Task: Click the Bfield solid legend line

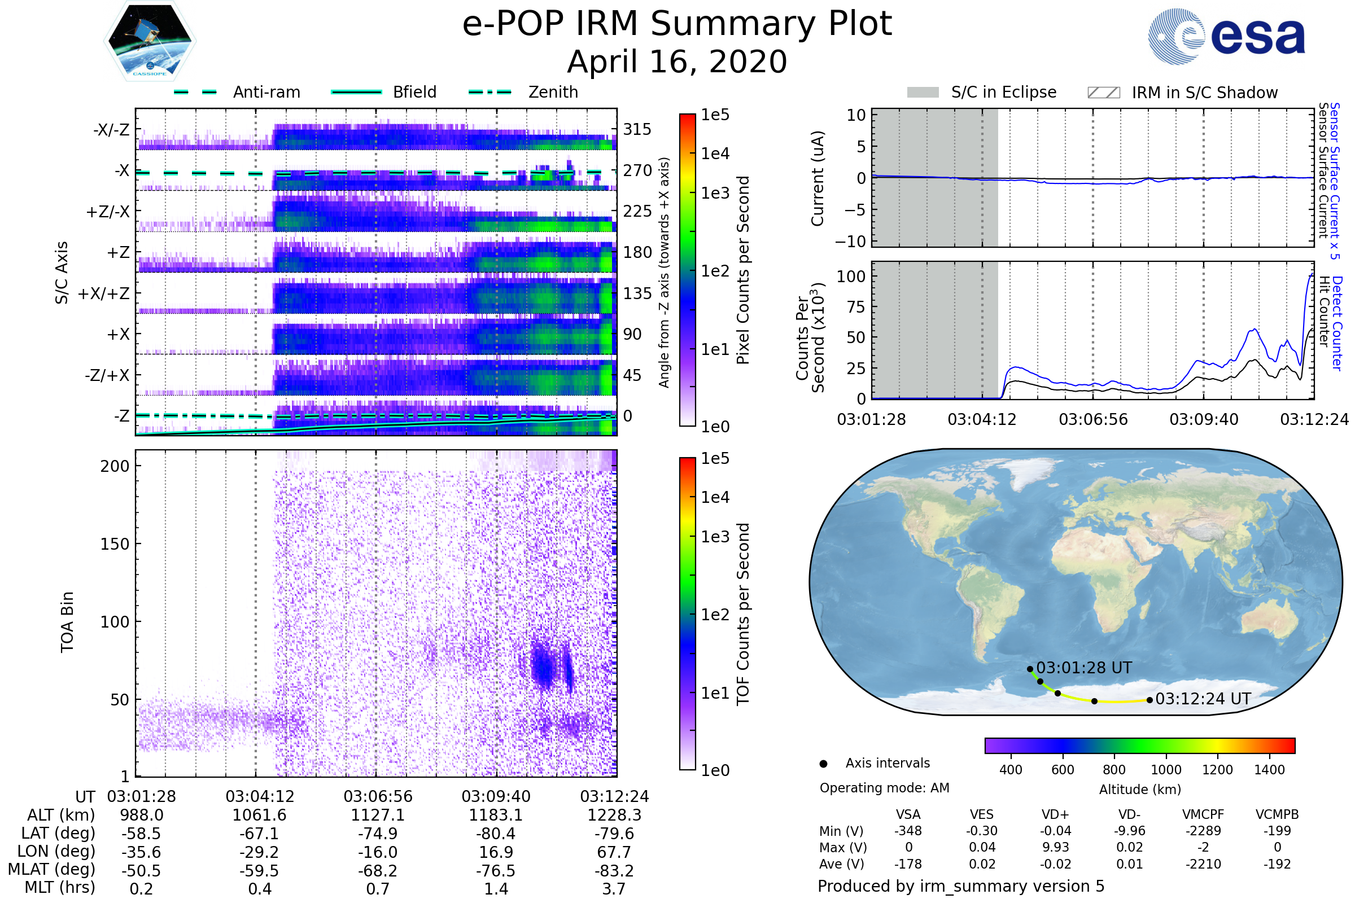Action: (x=357, y=92)
